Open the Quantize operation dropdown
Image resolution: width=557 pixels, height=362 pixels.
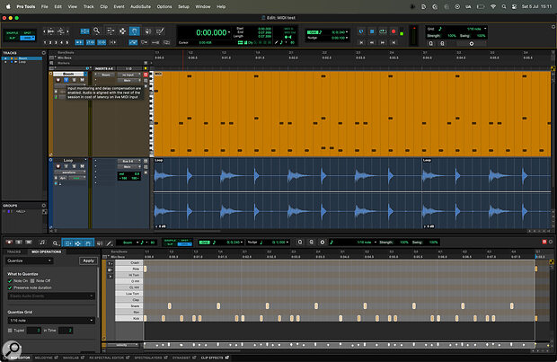click(x=29, y=260)
